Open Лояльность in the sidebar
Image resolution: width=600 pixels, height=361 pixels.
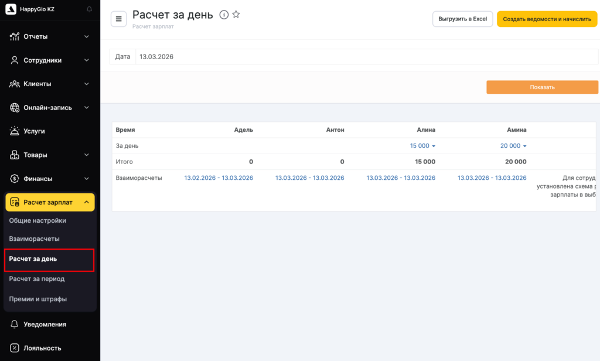[42, 348]
